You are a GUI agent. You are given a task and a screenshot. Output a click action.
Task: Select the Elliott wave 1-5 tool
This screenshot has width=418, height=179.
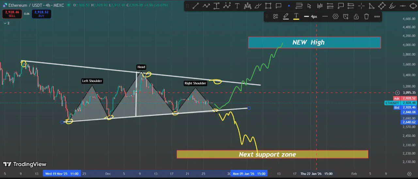point(227,6)
